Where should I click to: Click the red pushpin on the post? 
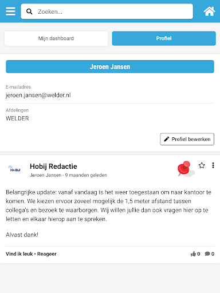tap(185, 169)
